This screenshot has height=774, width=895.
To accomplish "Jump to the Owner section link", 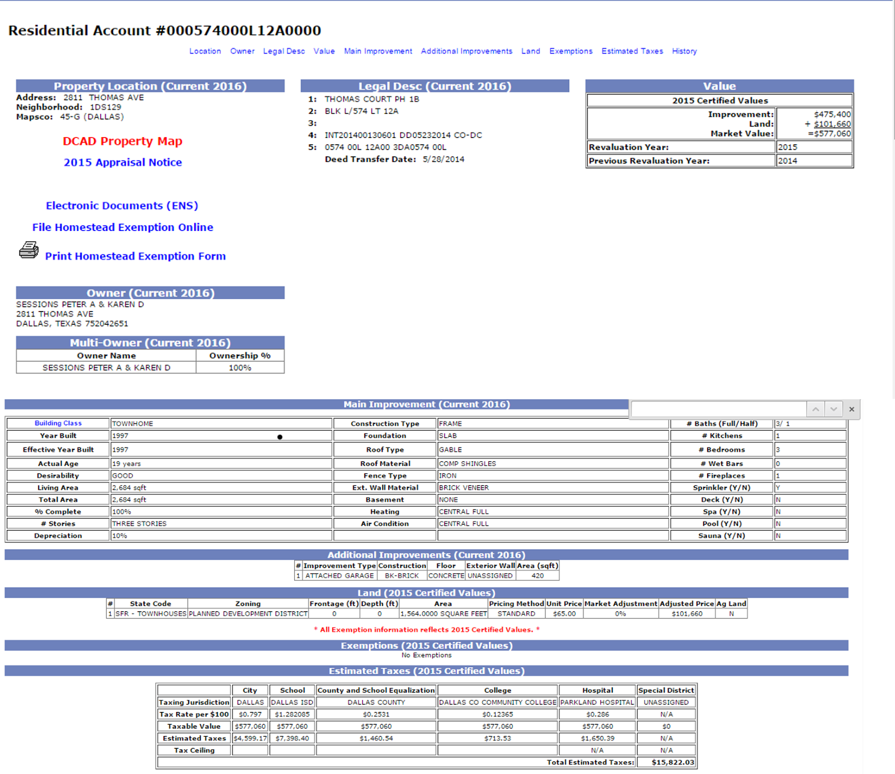I will click(x=242, y=51).
